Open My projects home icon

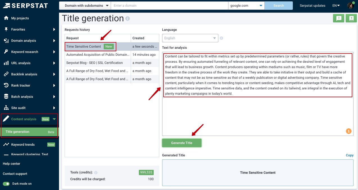6,18
